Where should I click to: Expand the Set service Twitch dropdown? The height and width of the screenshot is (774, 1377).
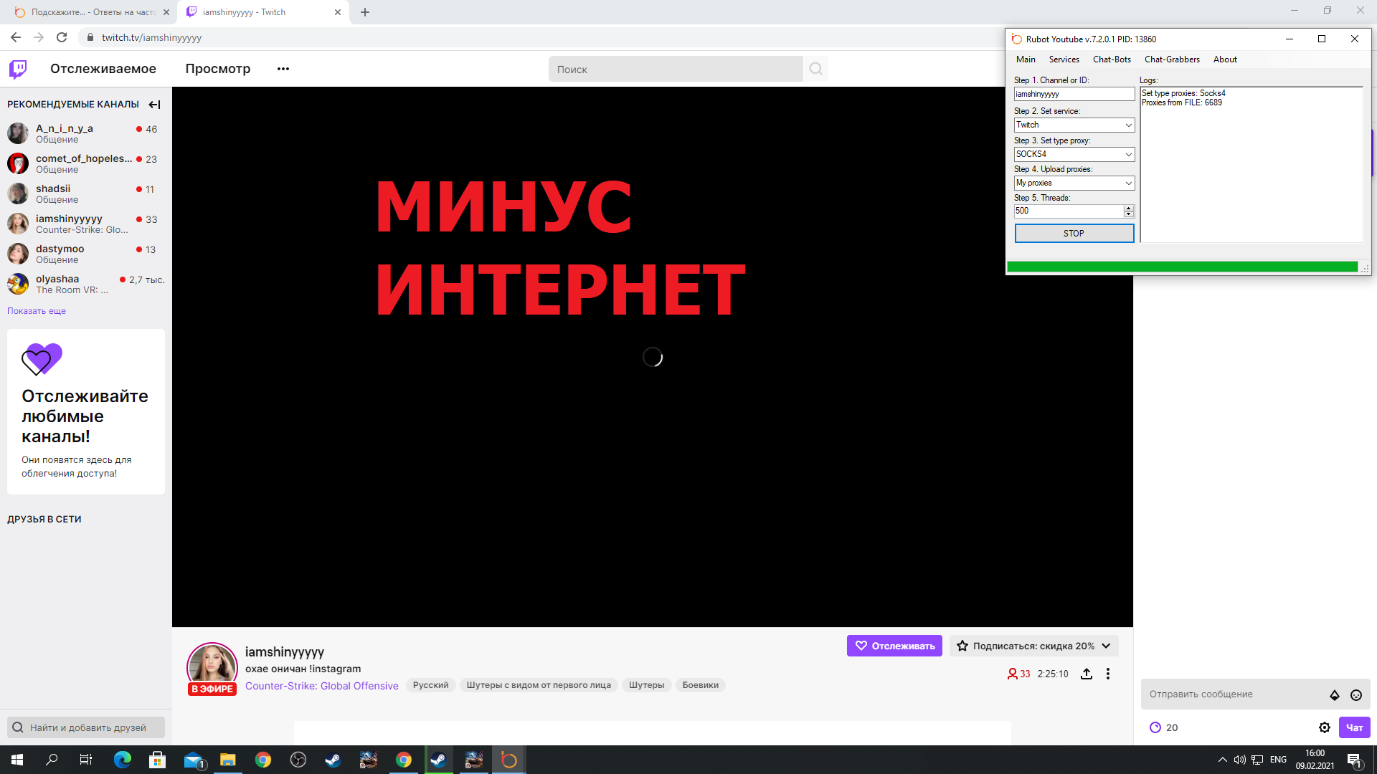pyautogui.click(x=1128, y=125)
